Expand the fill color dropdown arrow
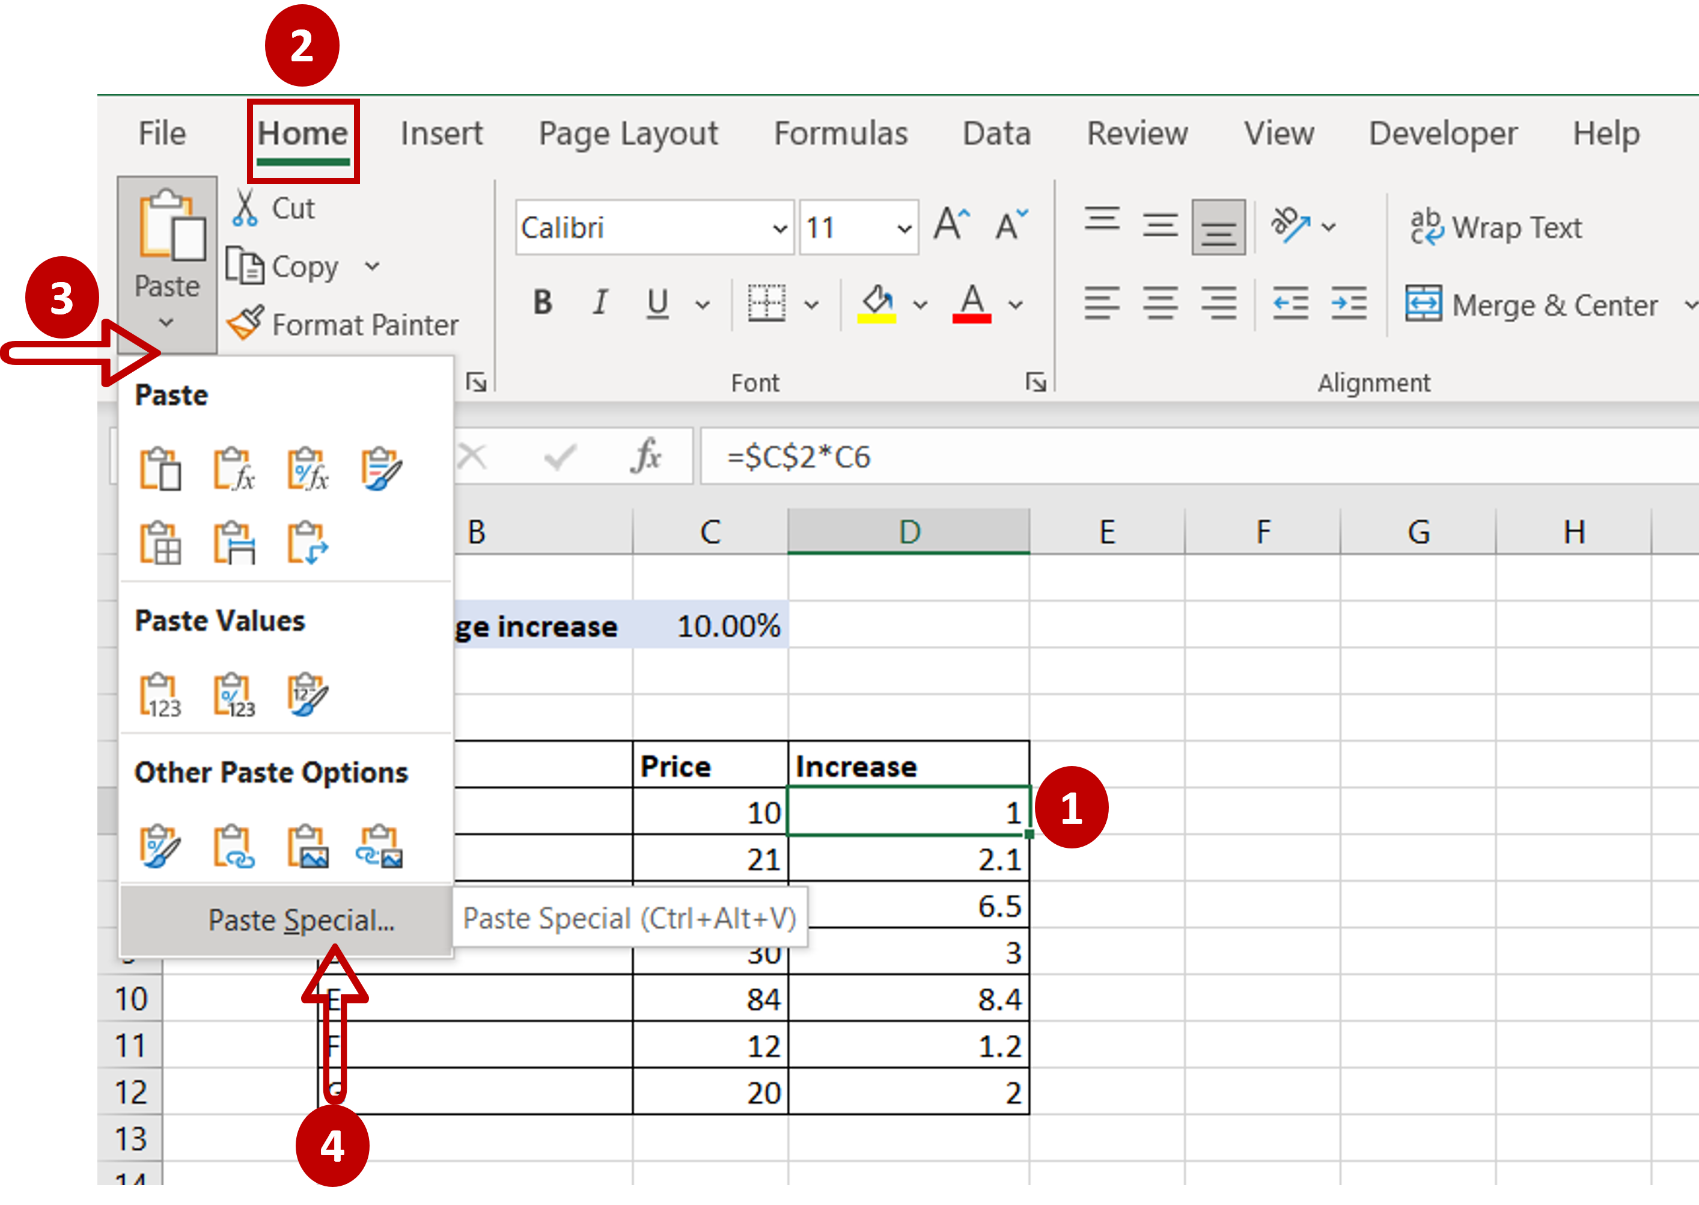The image size is (1699, 1205). click(x=920, y=305)
